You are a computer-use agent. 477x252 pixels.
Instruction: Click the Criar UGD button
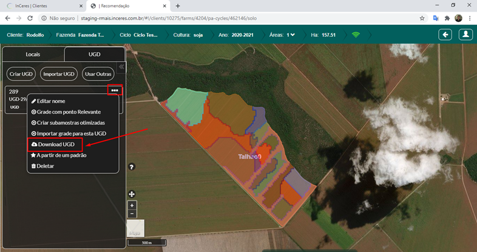pyautogui.click(x=21, y=74)
